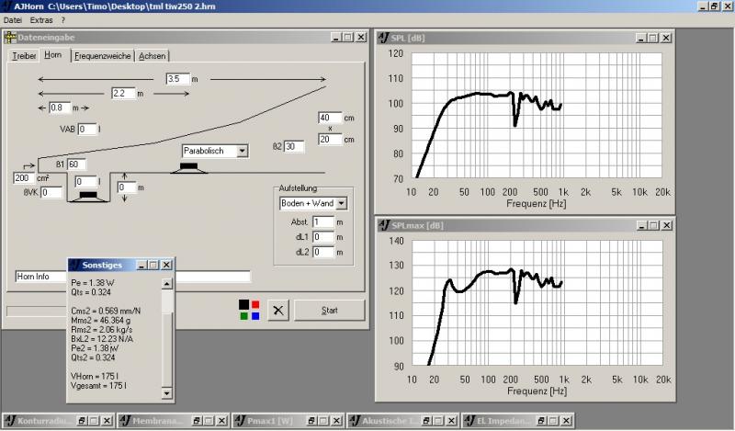Click the AJHorn application title icon

click(6, 6)
